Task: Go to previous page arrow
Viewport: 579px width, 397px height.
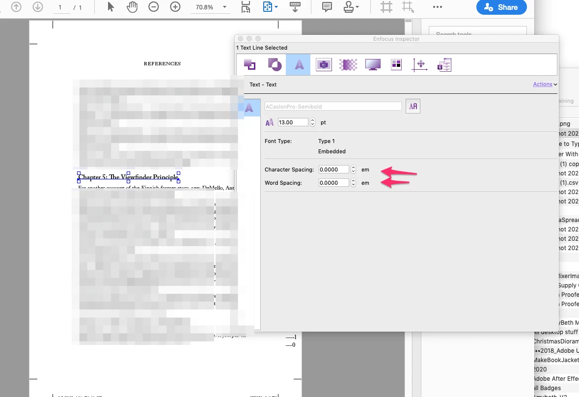Action: point(16,7)
